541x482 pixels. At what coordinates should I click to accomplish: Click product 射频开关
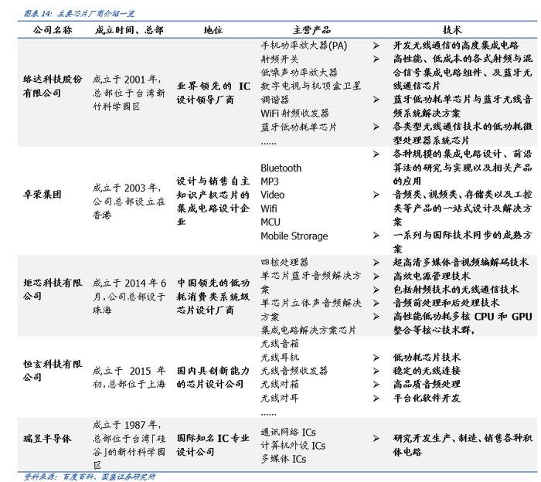point(280,59)
